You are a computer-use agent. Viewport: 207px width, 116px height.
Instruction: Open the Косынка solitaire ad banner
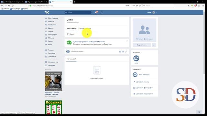point(54,107)
